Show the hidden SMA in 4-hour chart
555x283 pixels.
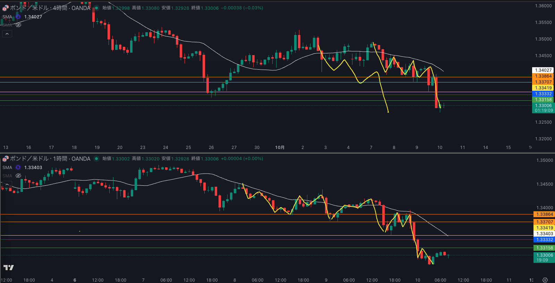18,25
